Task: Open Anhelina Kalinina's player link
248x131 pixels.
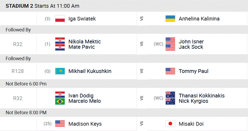Action: (199, 19)
